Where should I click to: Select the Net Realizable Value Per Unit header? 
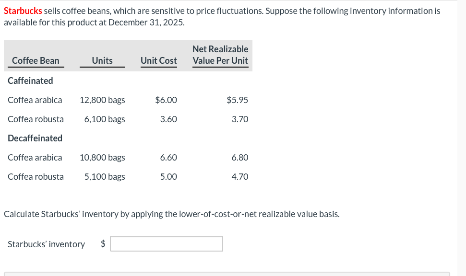(x=220, y=55)
